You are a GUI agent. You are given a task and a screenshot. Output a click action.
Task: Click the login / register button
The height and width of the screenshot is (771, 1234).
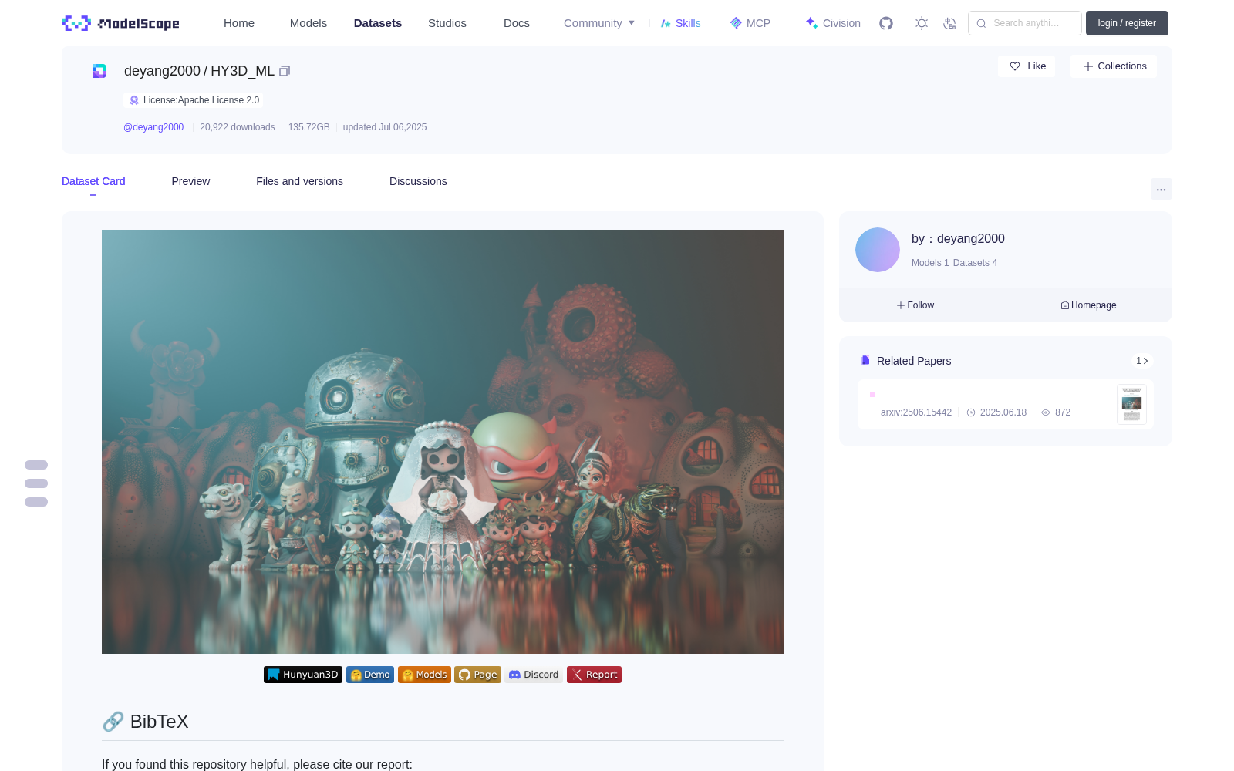[x=1127, y=23]
